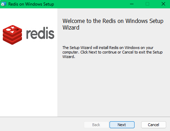This screenshot has height=131, width=170.
Task: Click the Next button to continue setup
Action: [x=122, y=125]
